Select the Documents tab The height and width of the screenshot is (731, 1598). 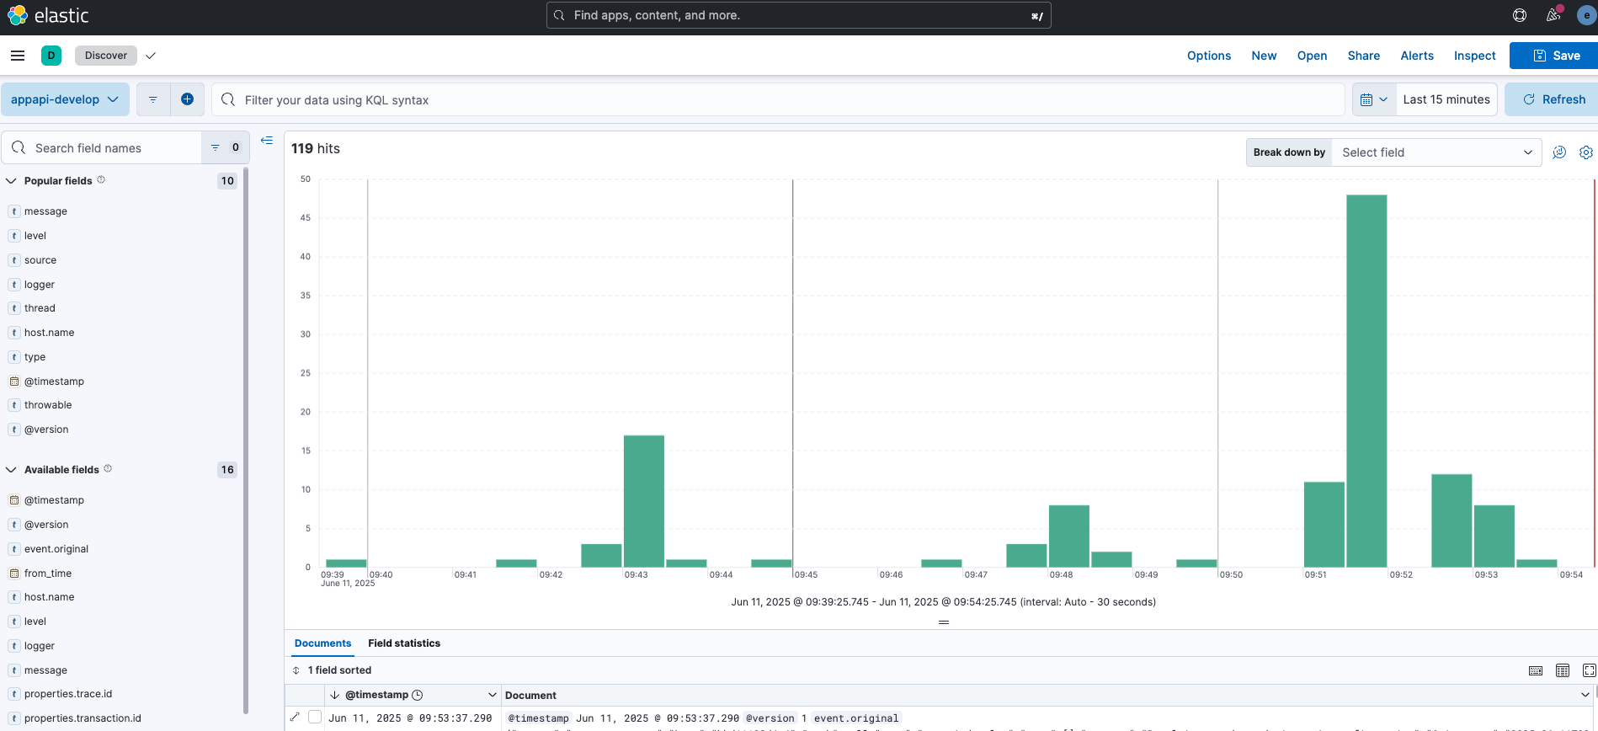[322, 643]
